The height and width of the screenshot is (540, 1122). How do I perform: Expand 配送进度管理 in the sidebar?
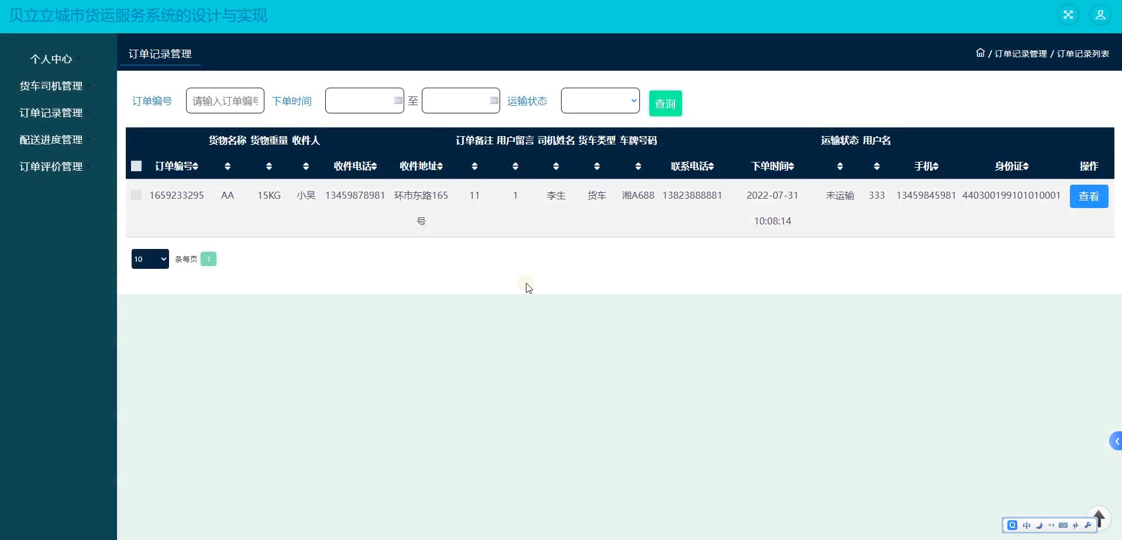(x=51, y=140)
